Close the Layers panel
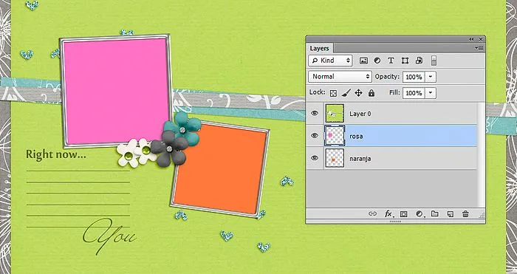The width and height of the screenshot is (517, 274). [481, 39]
